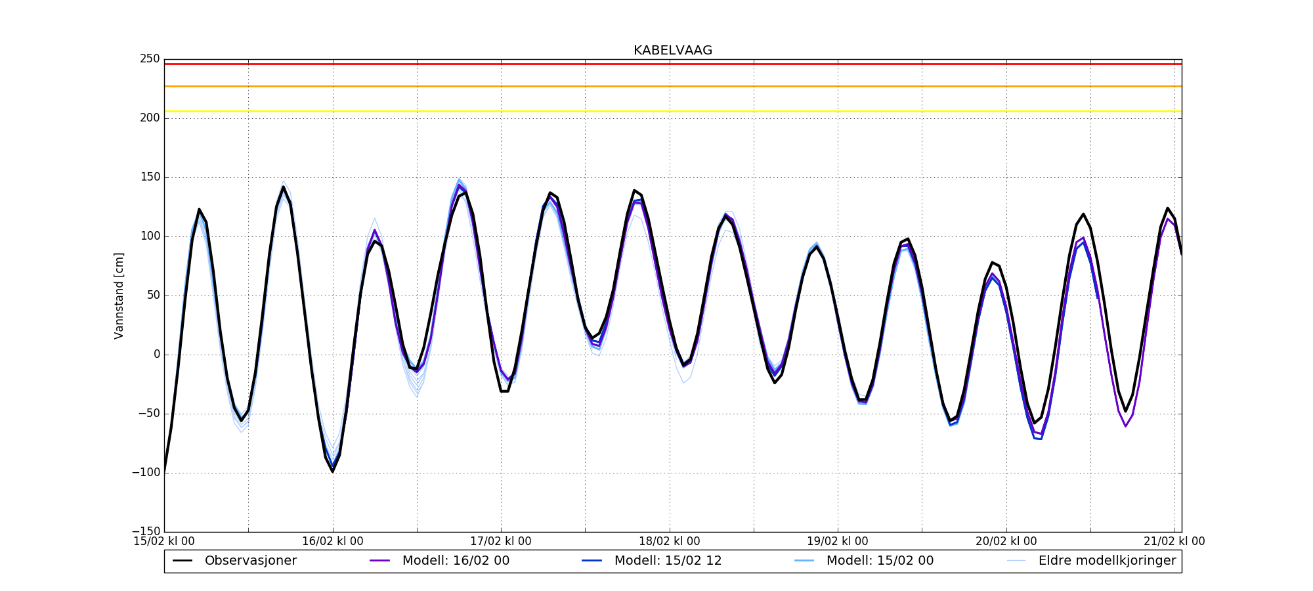Click the '17/02 kl 00' x-axis tick label
This screenshot has height=591, width=1313.
501,542
